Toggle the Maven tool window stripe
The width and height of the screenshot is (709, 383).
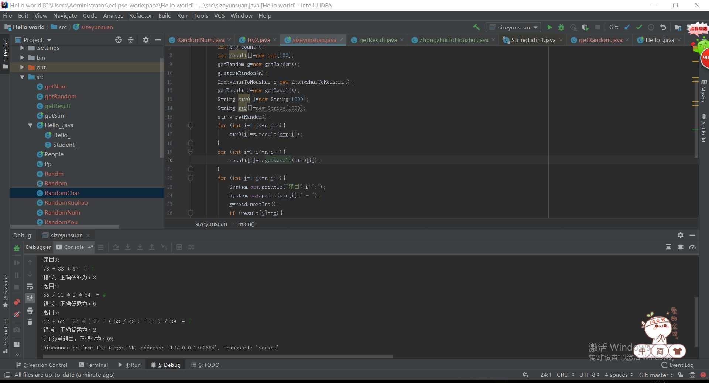coord(703,91)
